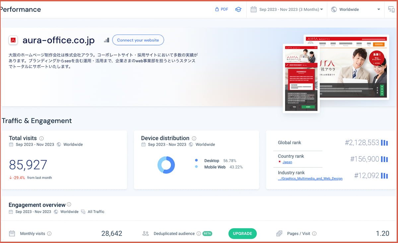Open the graduation cap learning icon
The width and height of the screenshot is (398, 243).
point(238,9)
